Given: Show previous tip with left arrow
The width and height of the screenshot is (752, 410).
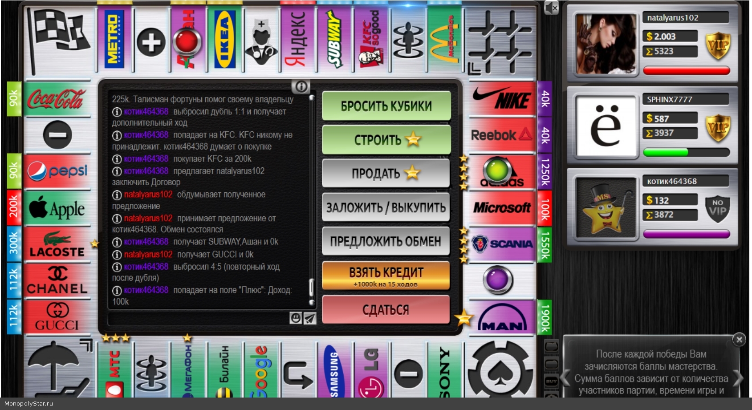Looking at the screenshot, I should tap(565, 378).
